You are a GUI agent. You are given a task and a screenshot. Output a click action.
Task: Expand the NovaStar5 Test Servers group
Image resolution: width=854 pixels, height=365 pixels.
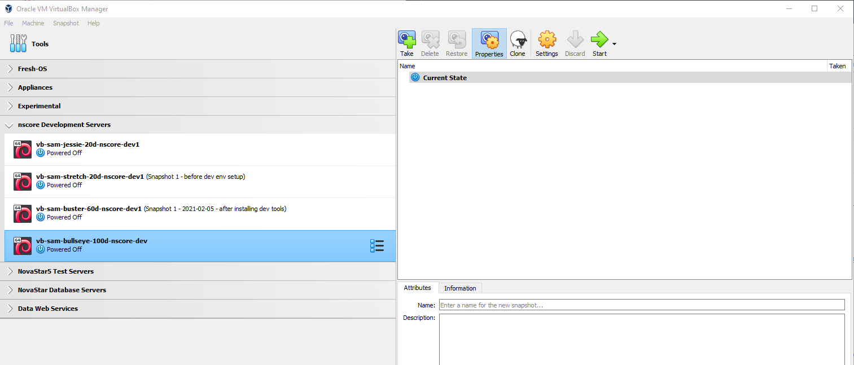click(x=8, y=271)
